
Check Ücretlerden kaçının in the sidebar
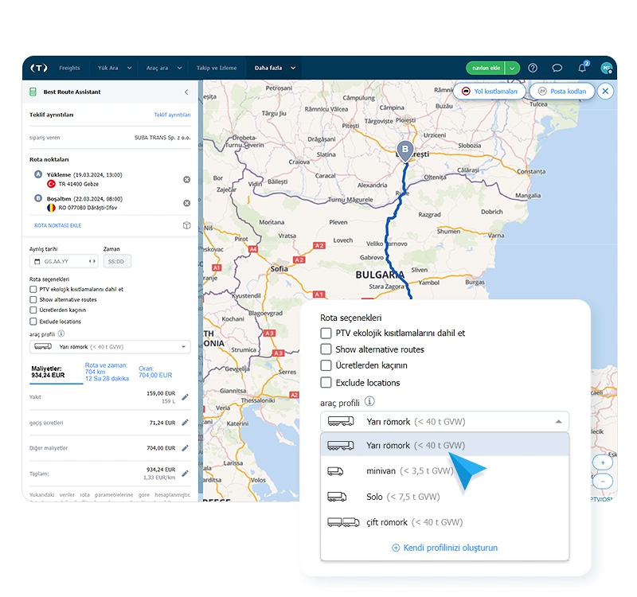coord(33,310)
